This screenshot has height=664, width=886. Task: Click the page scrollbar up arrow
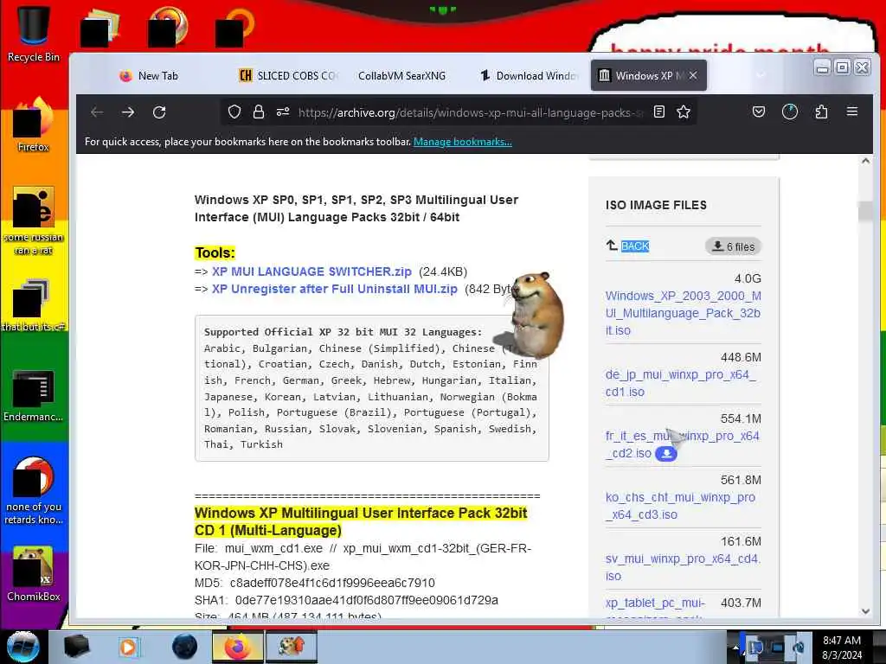pos(865,162)
